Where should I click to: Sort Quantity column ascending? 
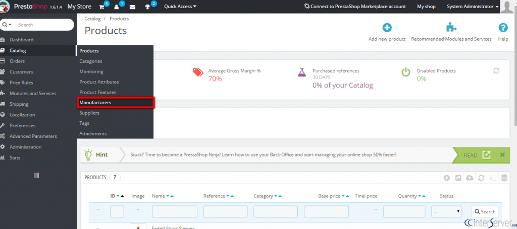(x=424, y=196)
